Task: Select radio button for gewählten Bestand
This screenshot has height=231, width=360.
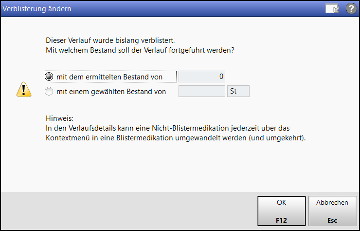Action: pos(49,91)
